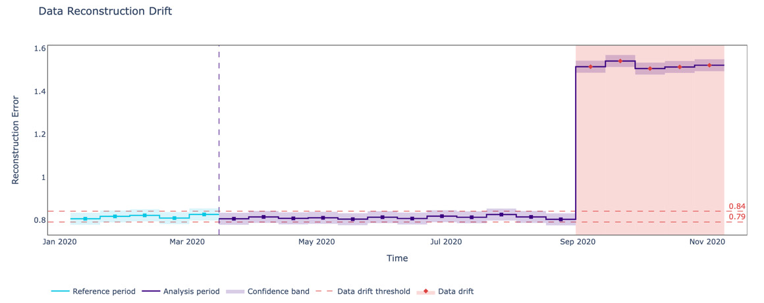
Task: Toggle the Data drift threshold legend entry
Action: (x=362, y=291)
